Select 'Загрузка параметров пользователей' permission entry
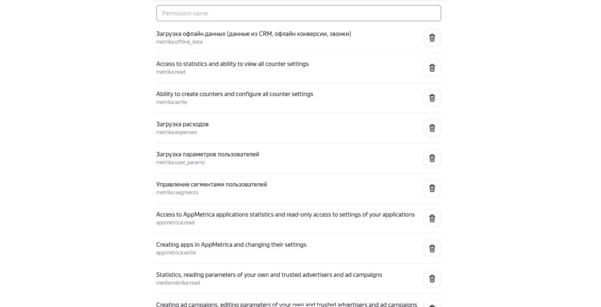Viewport: 601px width, 307px height. tap(208, 155)
